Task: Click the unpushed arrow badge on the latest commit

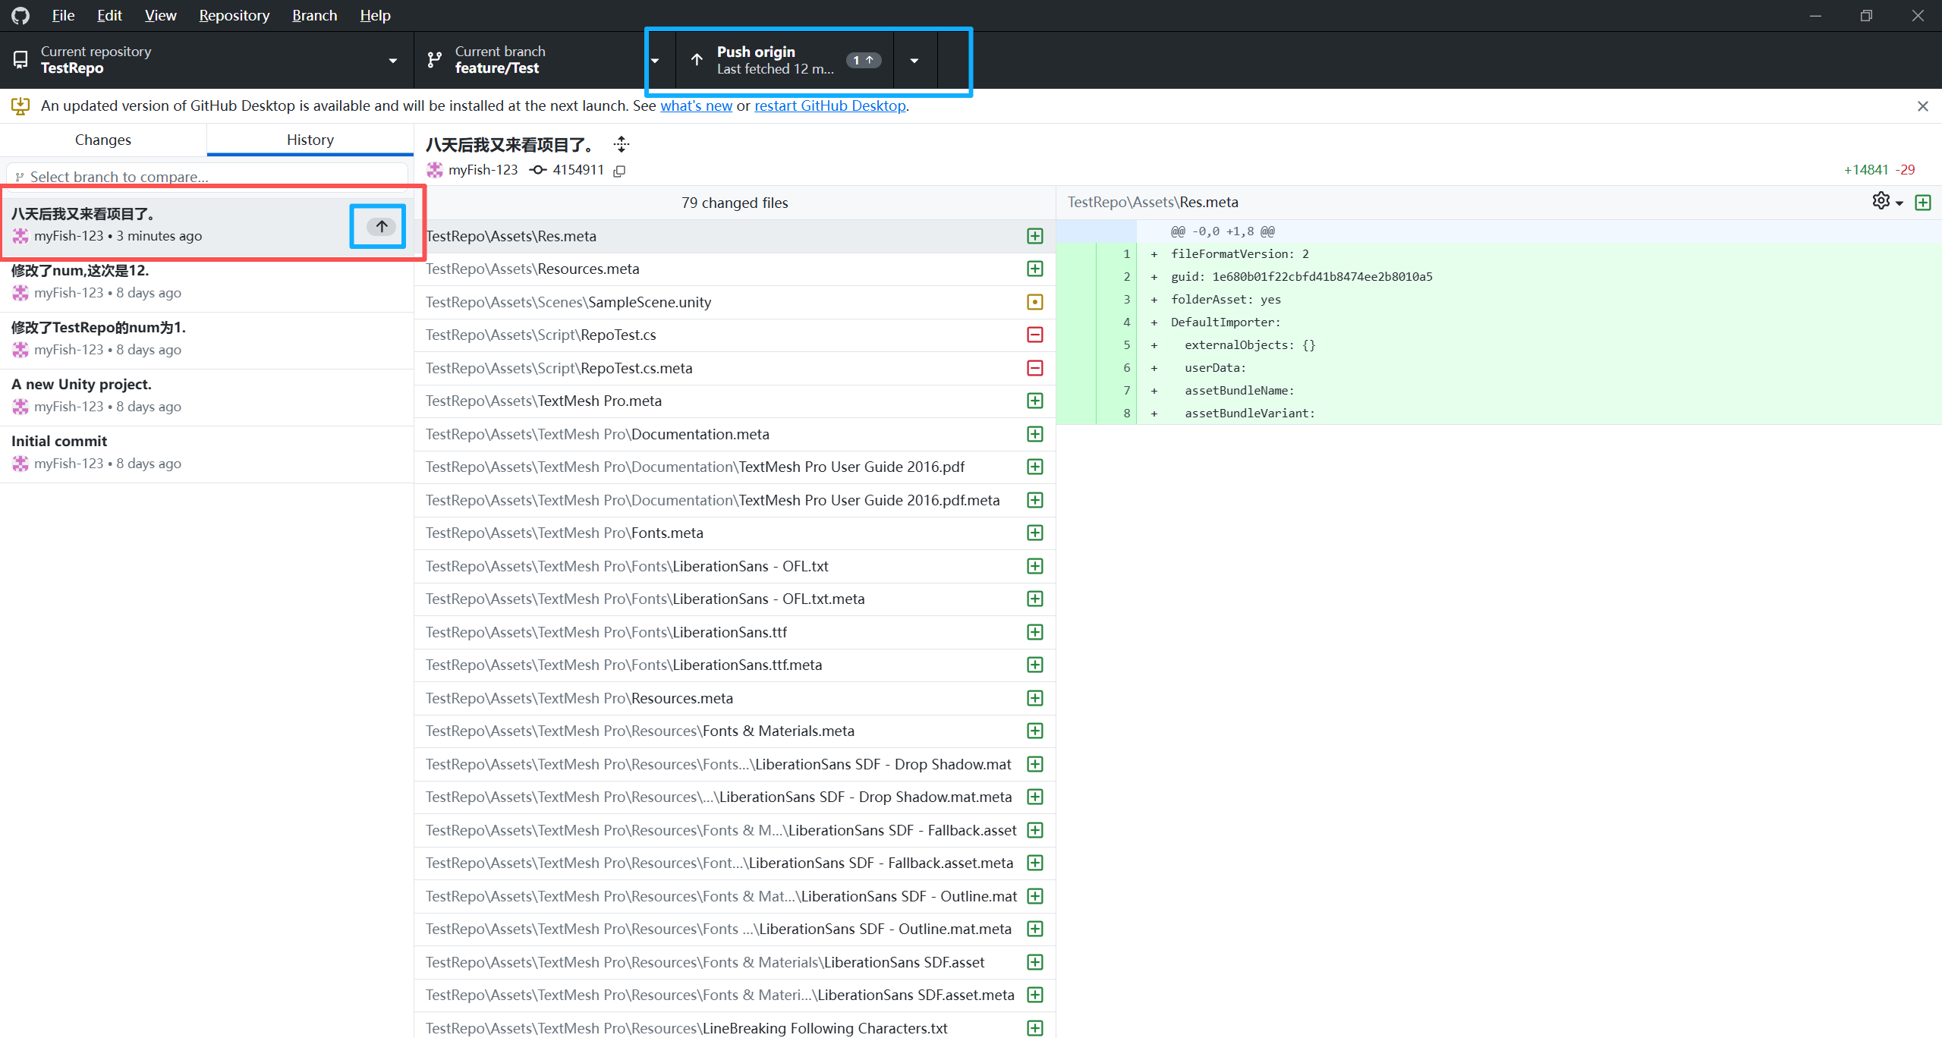Action: [382, 226]
